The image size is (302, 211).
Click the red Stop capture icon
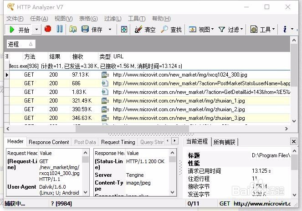coord(47,29)
